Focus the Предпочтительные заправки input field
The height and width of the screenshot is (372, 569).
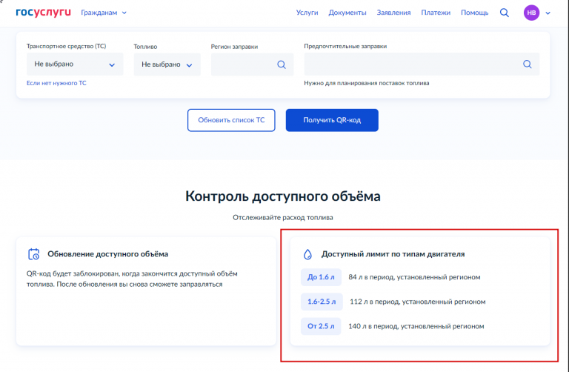(422, 64)
